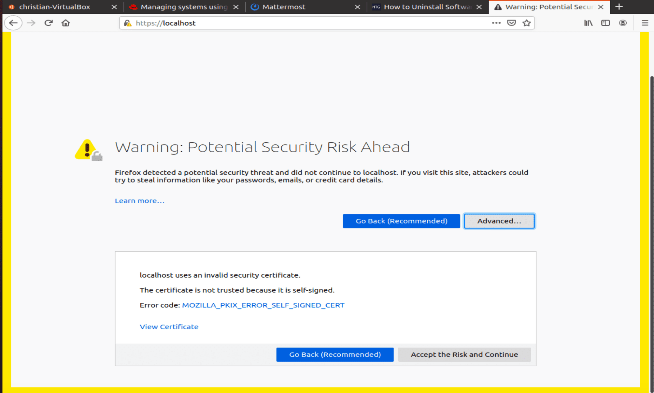The height and width of the screenshot is (393, 654).
Task: Open the hamburger application menu
Action: coord(645,23)
